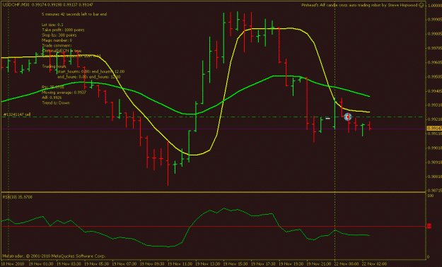
Task: Click the RSI scale 100 label
Action: (x=431, y=196)
